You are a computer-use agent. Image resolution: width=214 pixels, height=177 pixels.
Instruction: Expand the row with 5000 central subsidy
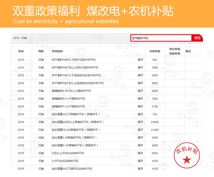pos(140,75)
